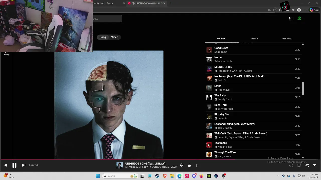
Task: Play Through The Wire by Kanye West
Action: [x=253, y=154]
